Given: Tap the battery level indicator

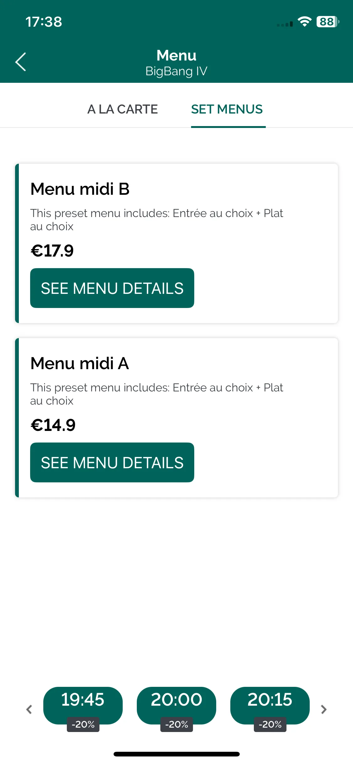Looking at the screenshot, I should click(x=328, y=22).
